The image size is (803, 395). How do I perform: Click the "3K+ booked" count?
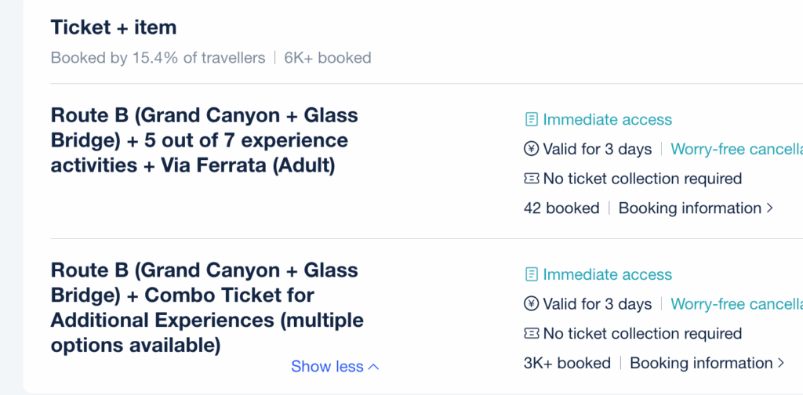567,364
